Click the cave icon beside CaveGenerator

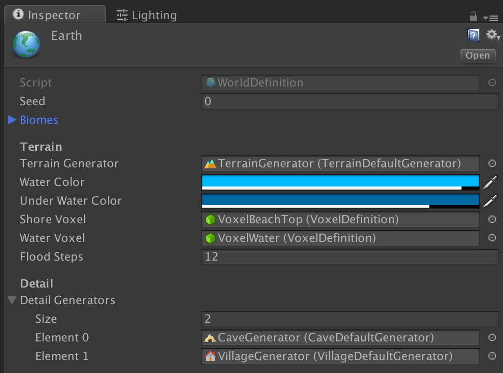pyautogui.click(x=209, y=337)
